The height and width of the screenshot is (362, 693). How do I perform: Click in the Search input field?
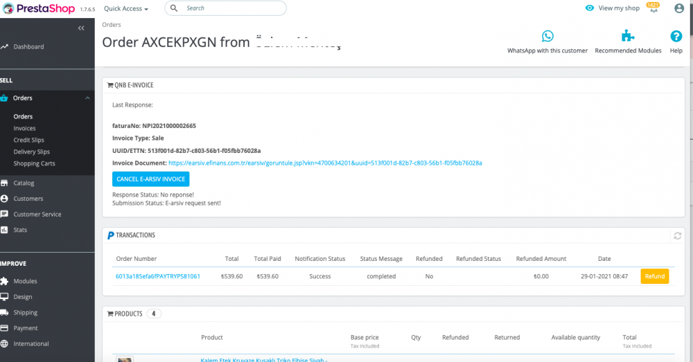[x=225, y=8]
